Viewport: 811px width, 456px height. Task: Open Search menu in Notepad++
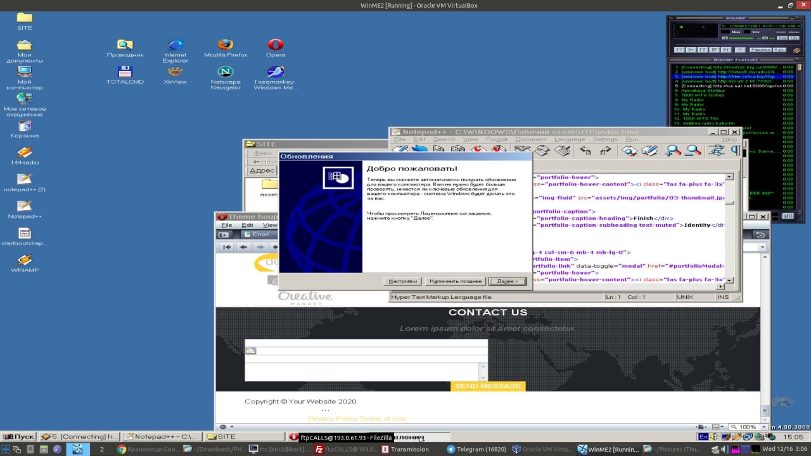coord(444,139)
